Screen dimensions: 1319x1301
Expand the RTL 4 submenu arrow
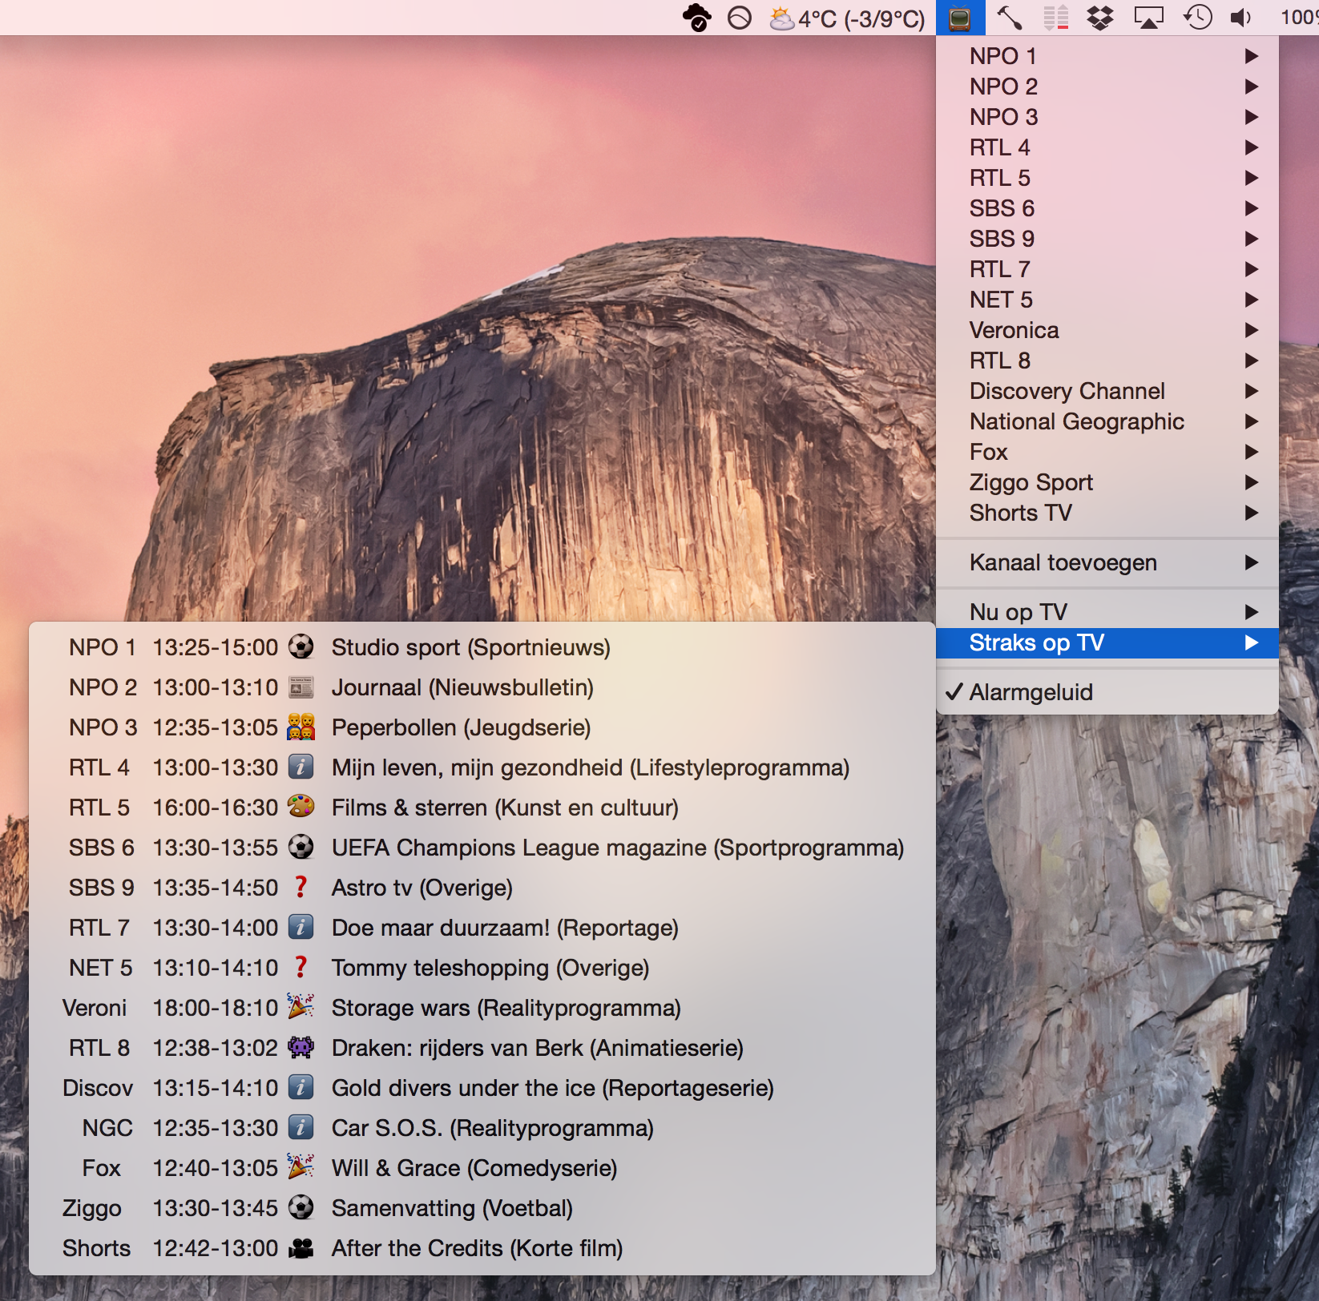tap(1252, 147)
